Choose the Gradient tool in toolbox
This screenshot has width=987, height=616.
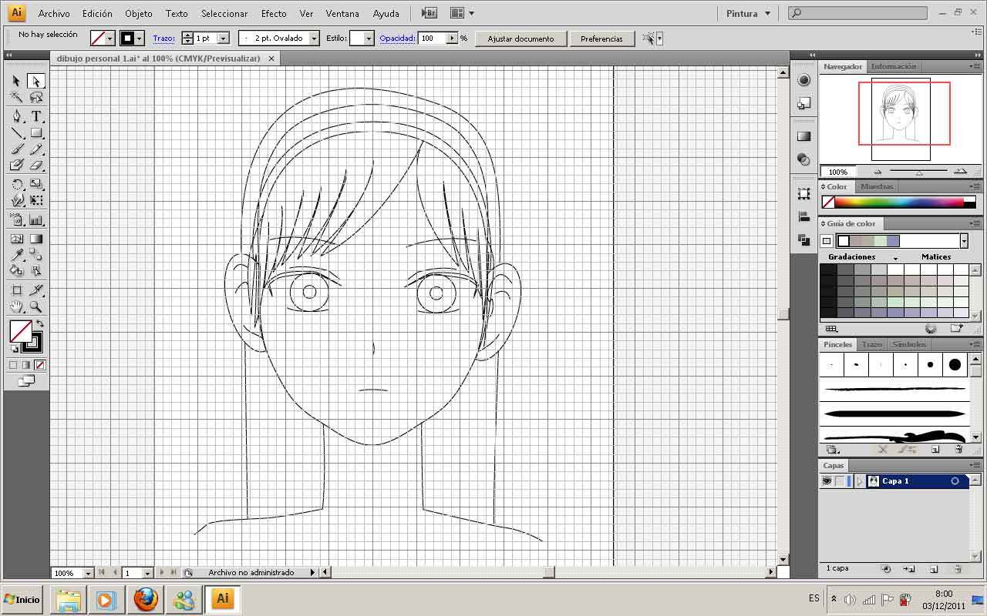coord(35,239)
